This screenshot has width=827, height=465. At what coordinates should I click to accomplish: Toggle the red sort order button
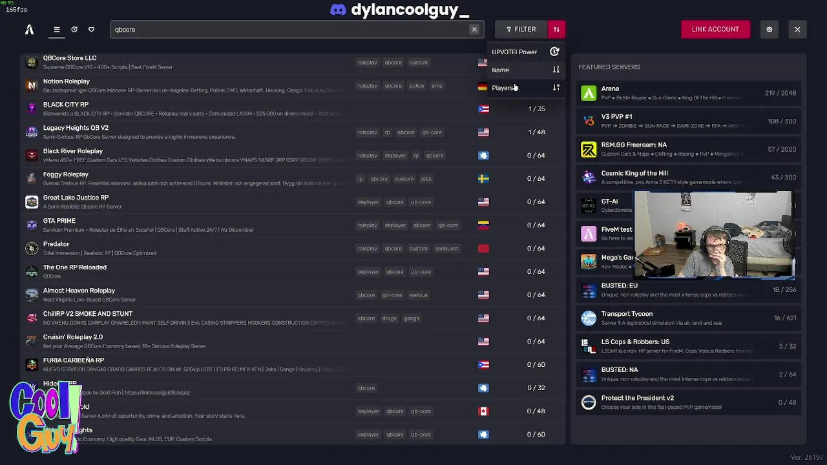(556, 29)
